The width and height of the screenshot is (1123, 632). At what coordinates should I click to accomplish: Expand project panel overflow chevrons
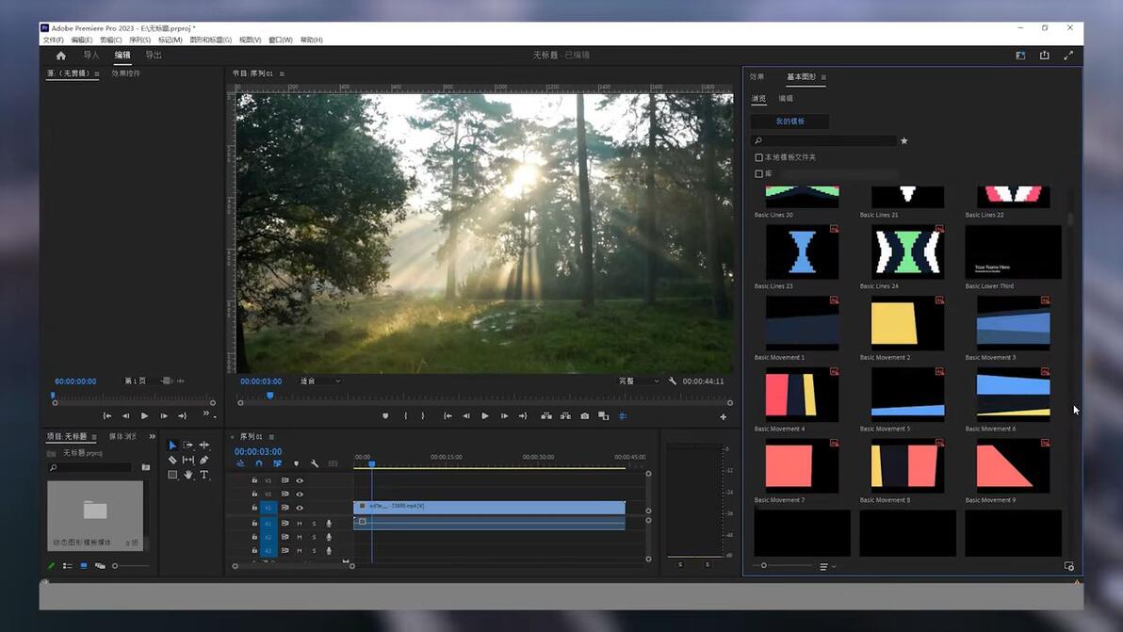coord(153,437)
